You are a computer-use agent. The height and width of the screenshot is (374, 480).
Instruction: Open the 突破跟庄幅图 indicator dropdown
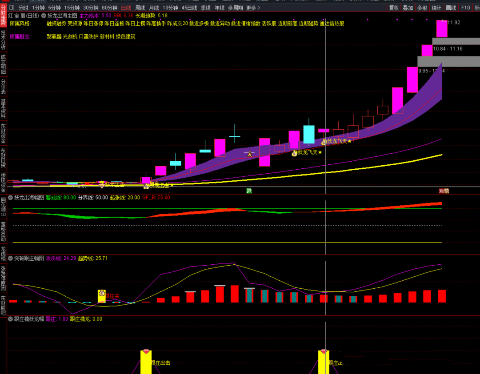coord(11,258)
